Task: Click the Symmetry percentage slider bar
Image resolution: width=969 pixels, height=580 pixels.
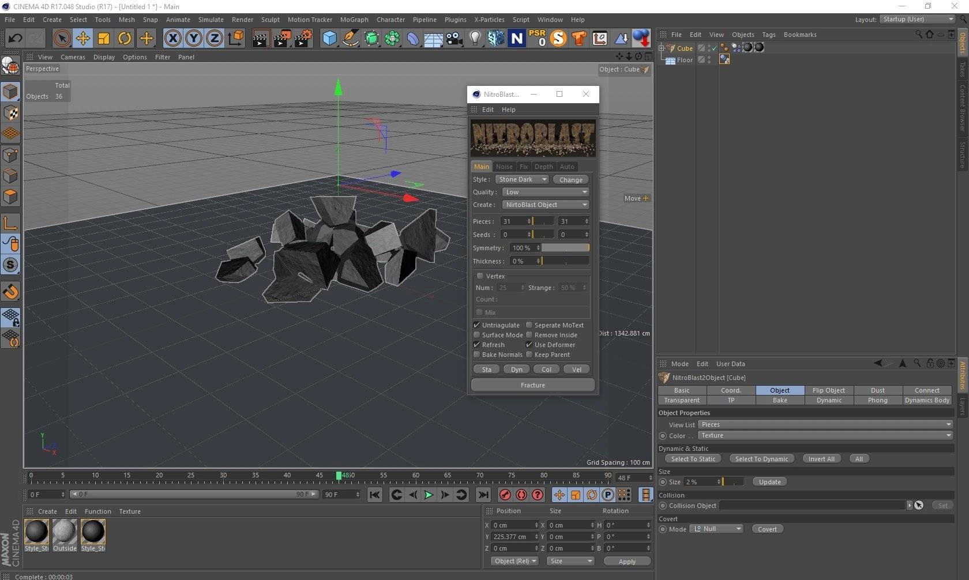Action: point(565,248)
